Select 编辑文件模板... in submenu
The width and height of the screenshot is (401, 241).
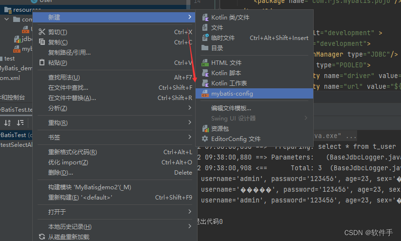pyautogui.click(x=255, y=108)
